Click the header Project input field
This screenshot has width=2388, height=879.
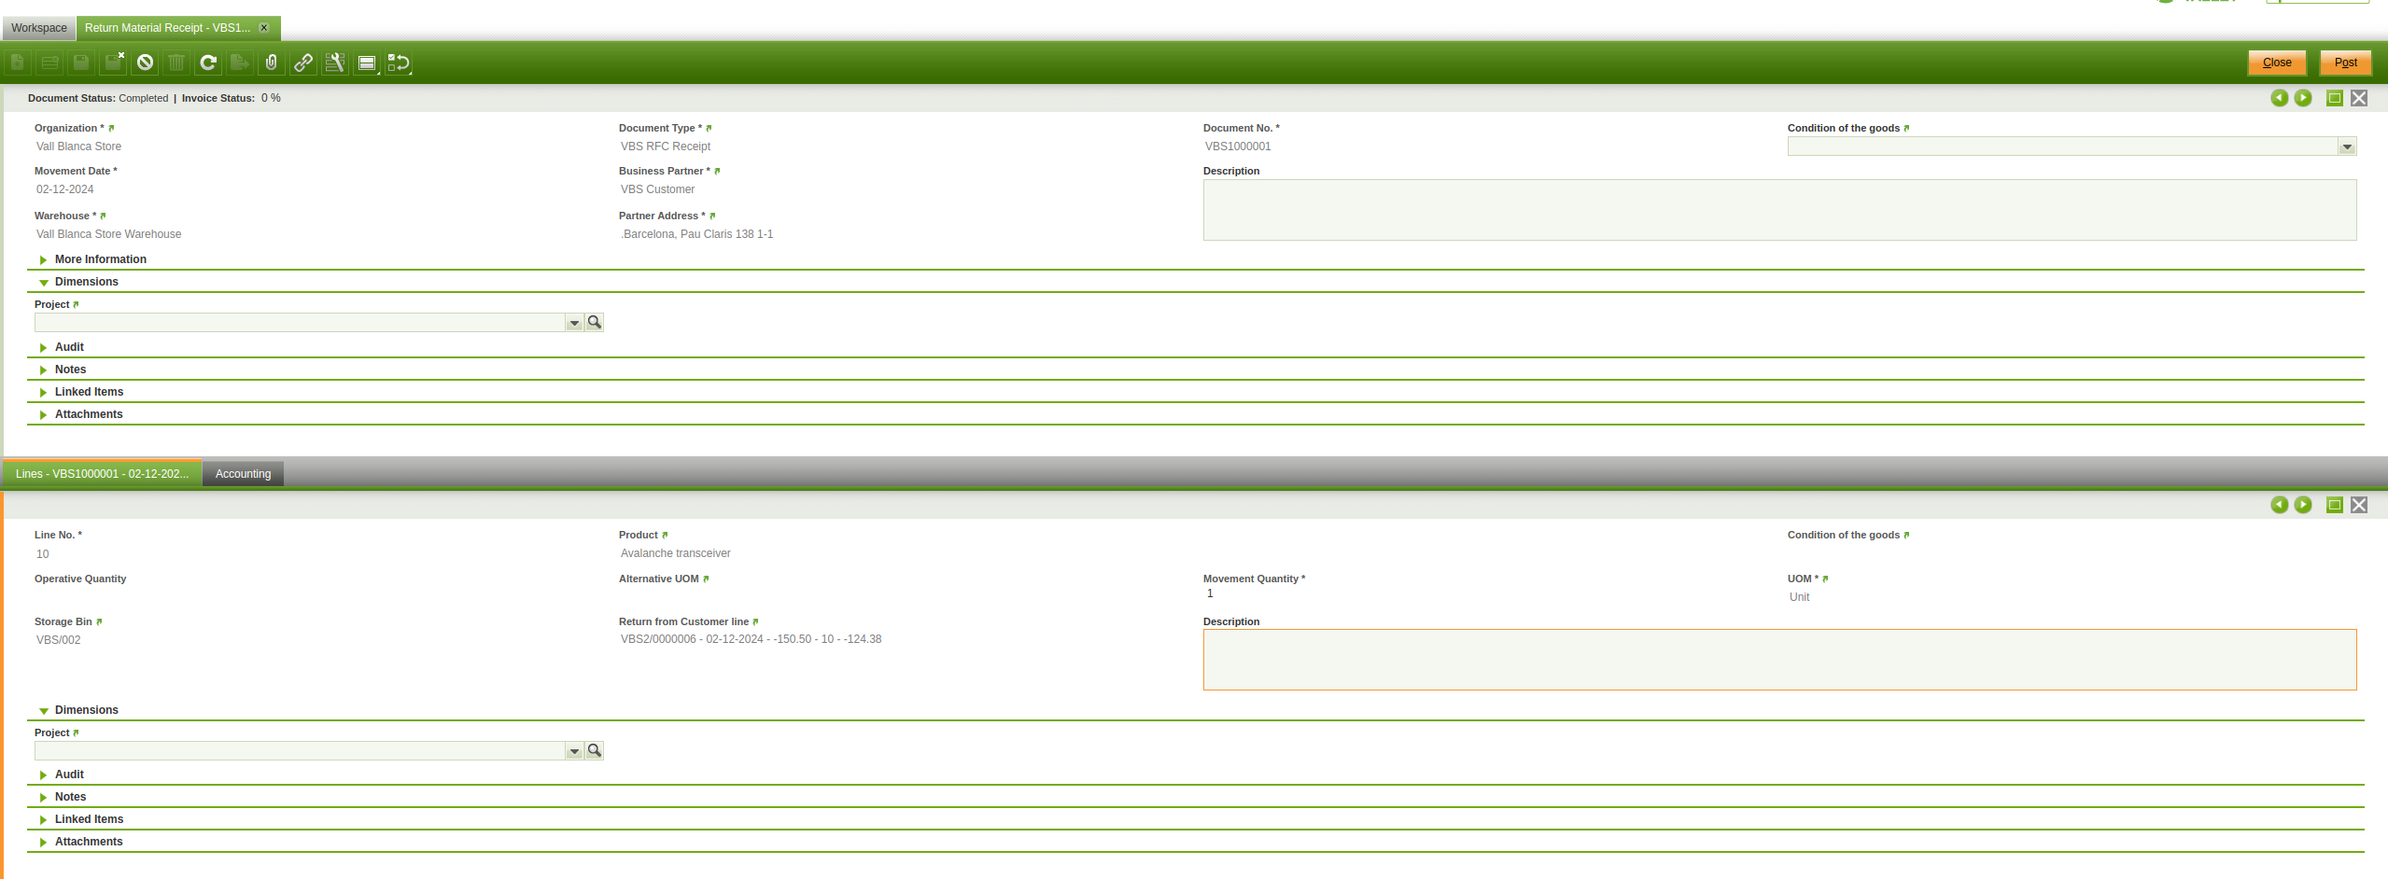300,323
